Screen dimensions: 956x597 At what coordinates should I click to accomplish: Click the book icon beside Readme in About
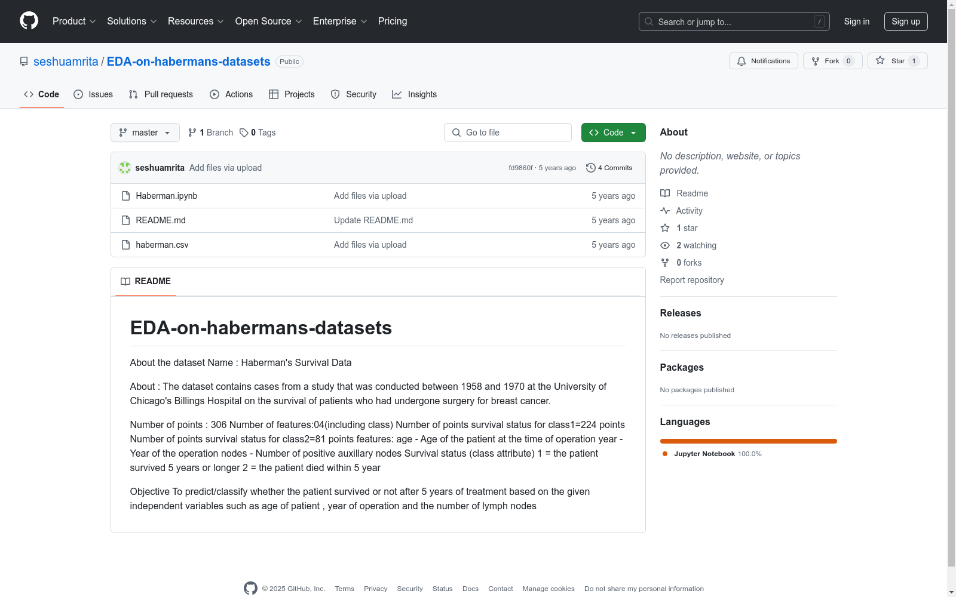tap(665, 193)
